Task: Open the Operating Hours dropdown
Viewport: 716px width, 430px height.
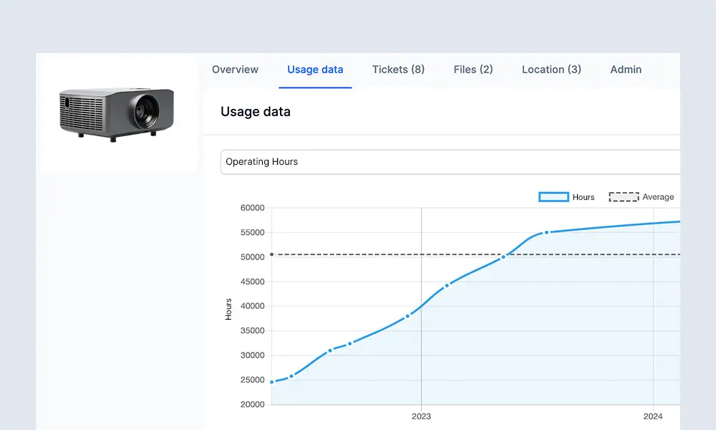Action: point(450,162)
